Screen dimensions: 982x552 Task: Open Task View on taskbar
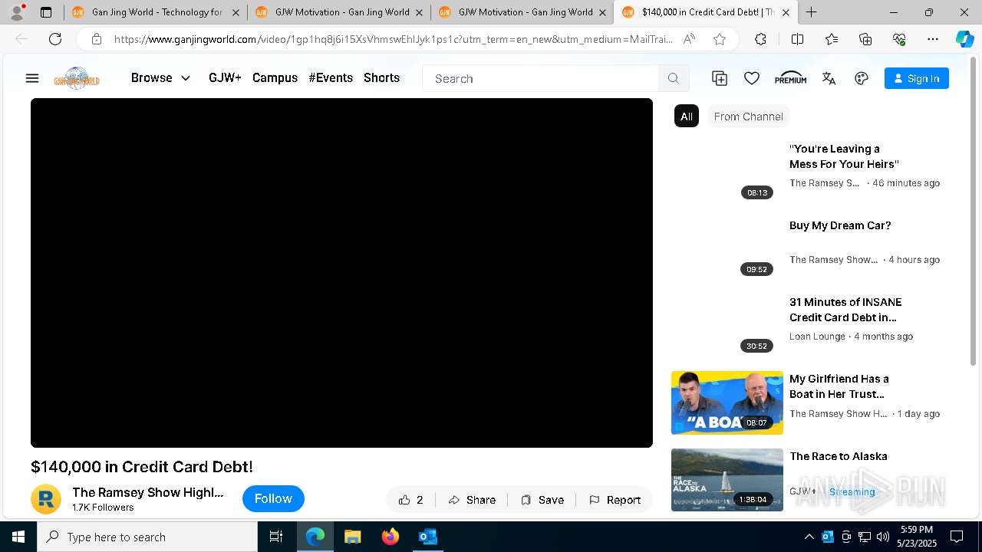click(276, 537)
